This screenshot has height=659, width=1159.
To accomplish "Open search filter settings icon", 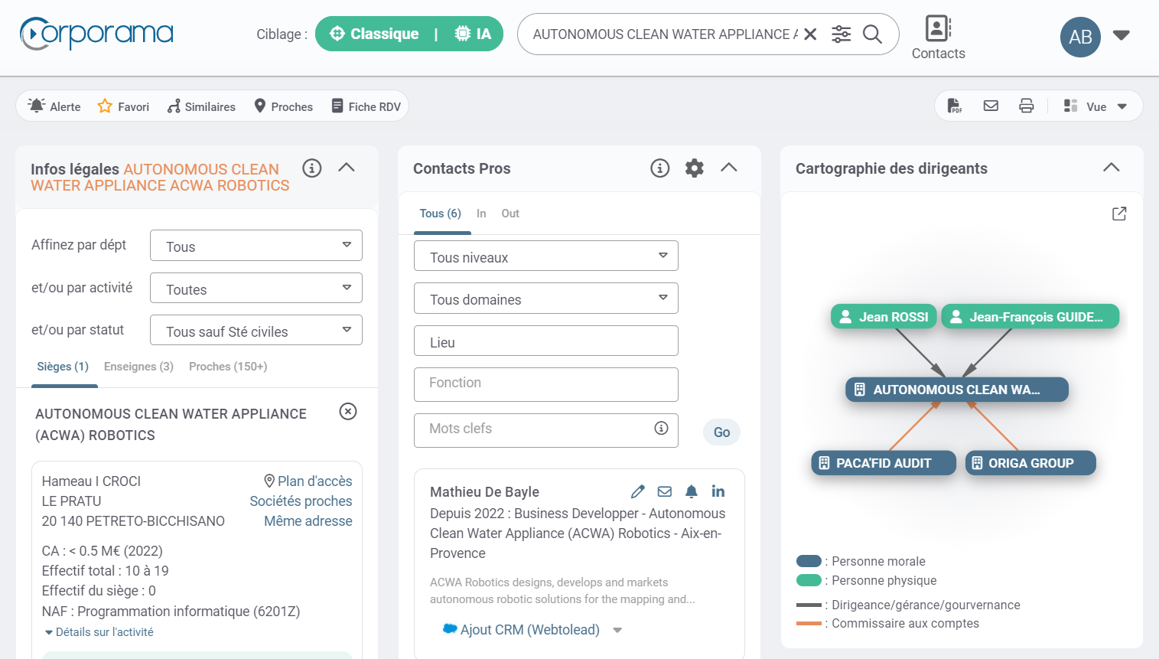I will [841, 34].
